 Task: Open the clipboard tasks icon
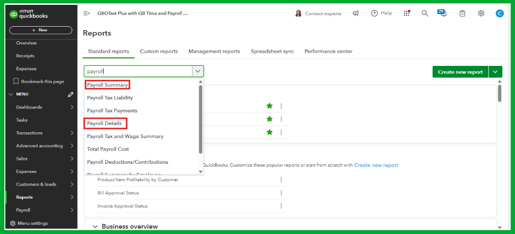tap(462, 14)
